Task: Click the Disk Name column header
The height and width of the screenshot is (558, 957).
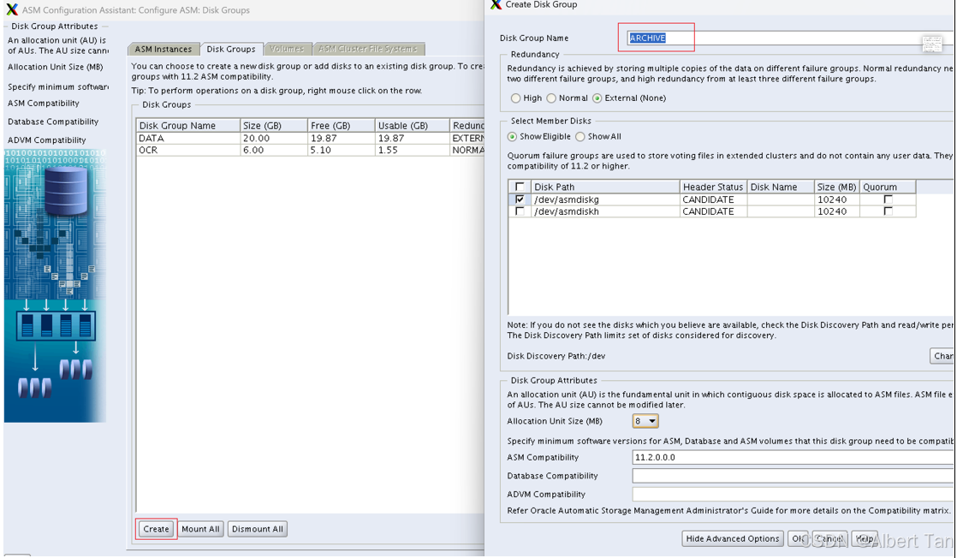Action: pyautogui.click(x=781, y=187)
